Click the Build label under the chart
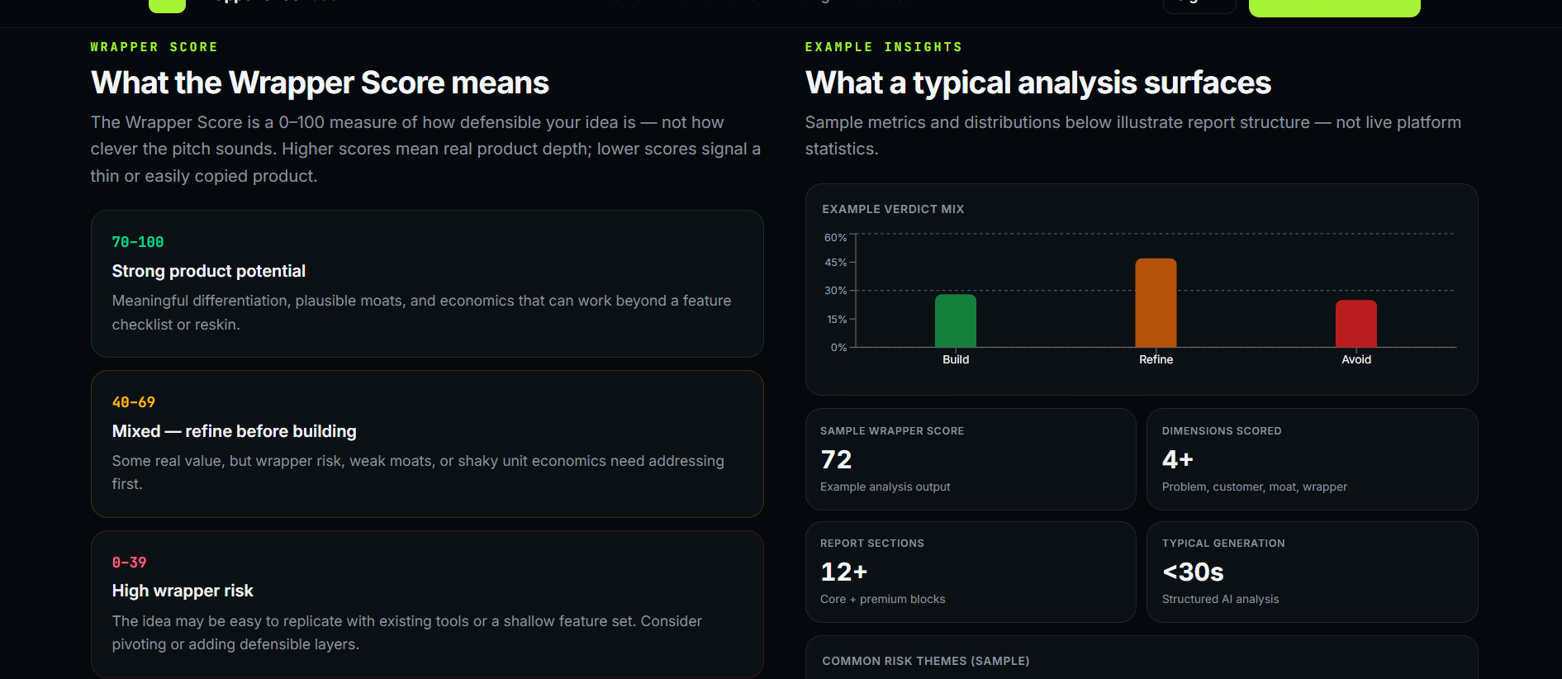This screenshot has height=679, width=1562. pos(956,359)
